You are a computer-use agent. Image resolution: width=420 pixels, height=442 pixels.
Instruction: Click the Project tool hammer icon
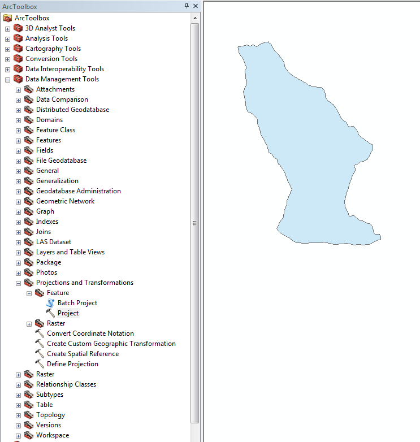pyautogui.click(x=50, y=313)
